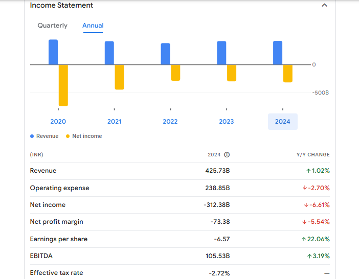Switch to the Quarterly tab

coord(52,26)
